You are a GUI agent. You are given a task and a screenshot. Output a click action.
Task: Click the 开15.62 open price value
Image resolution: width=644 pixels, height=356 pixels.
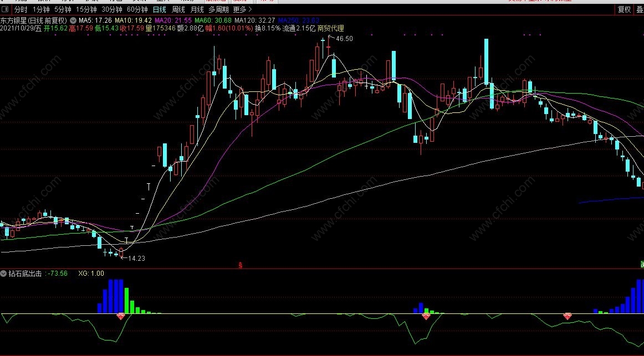tap(55, 28)
